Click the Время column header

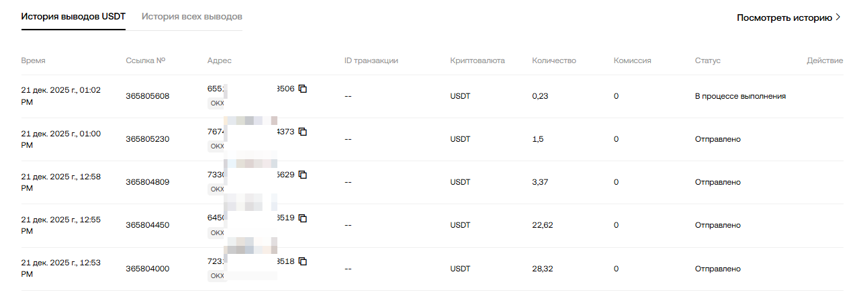pyautogui.click(x=34, y=60)
